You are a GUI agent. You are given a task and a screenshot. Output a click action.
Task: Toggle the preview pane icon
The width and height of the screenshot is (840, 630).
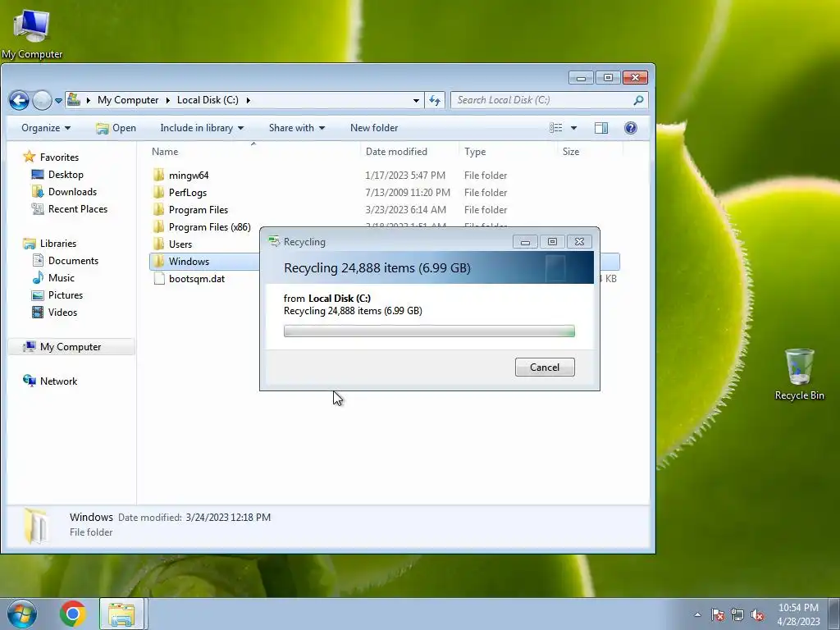coord(601,127)
